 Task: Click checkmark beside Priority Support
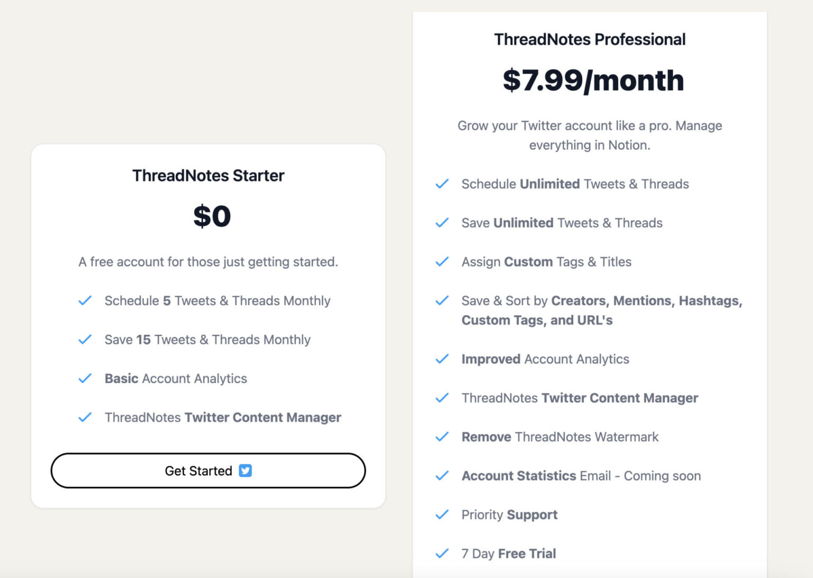[x=442, y=515]
